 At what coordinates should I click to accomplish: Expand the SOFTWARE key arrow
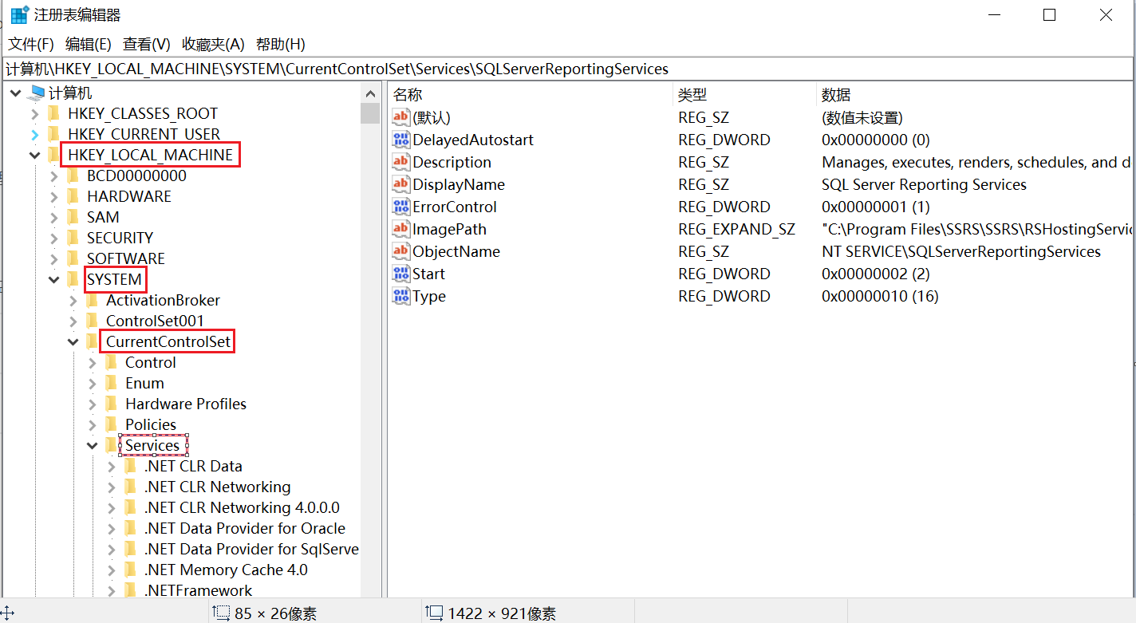point(53,258)
